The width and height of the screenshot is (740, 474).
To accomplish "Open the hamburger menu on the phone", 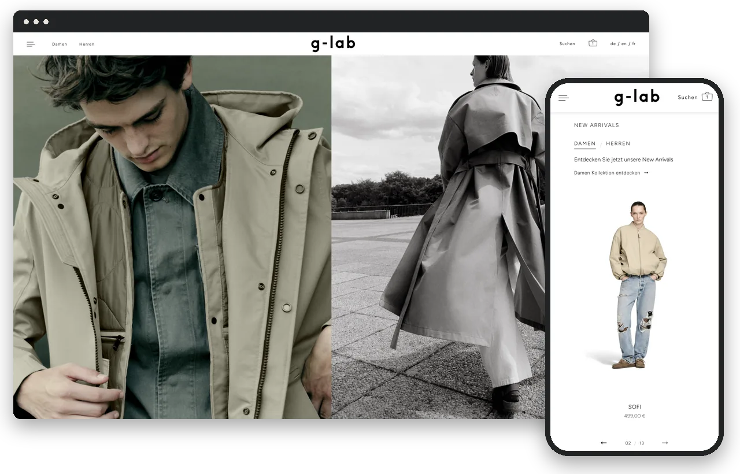I will tap(564, 98).
